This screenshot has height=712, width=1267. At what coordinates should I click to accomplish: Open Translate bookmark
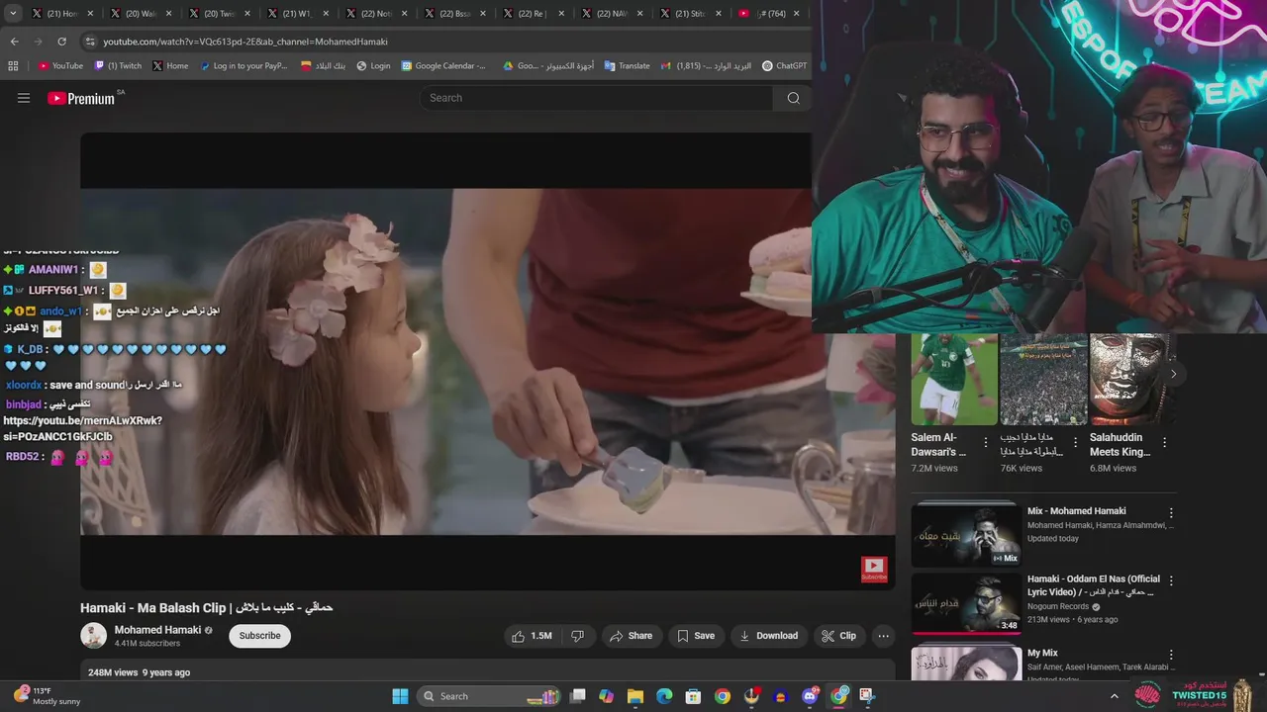[627, 66]
